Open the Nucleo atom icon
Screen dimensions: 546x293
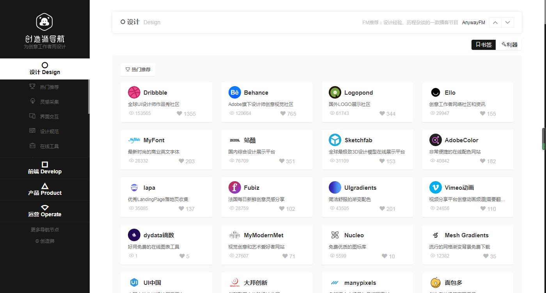(x=335, y=235)
